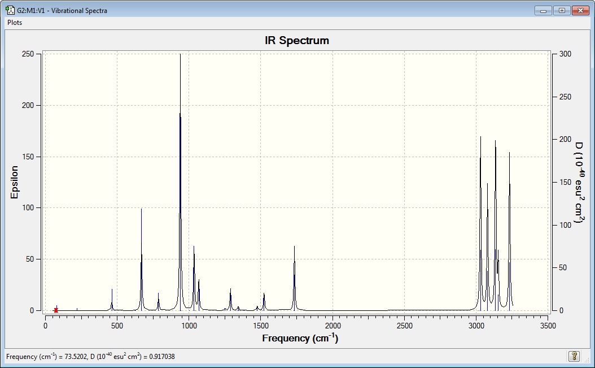Screen dimensions: 595x368
Task: Click the help question mark icon
Action: (574, 356)
